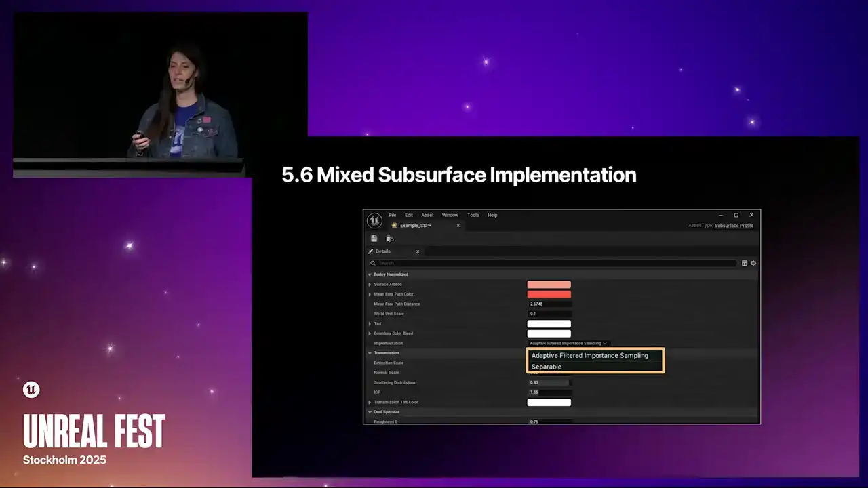
Task: Collapse the Transmission section
Action: (x=370, y=353)
